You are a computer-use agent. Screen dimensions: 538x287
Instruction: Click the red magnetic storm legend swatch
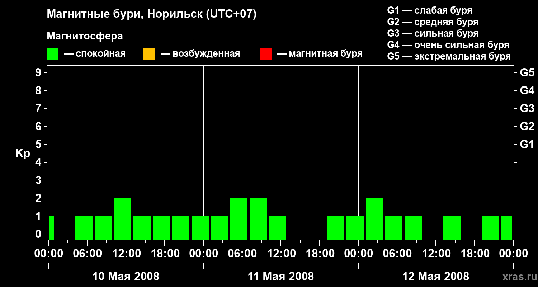coord(265,54)
